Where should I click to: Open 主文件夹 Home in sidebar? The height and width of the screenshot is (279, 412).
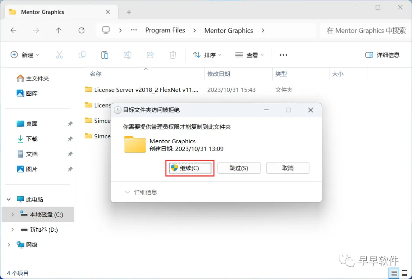[33, 78]
